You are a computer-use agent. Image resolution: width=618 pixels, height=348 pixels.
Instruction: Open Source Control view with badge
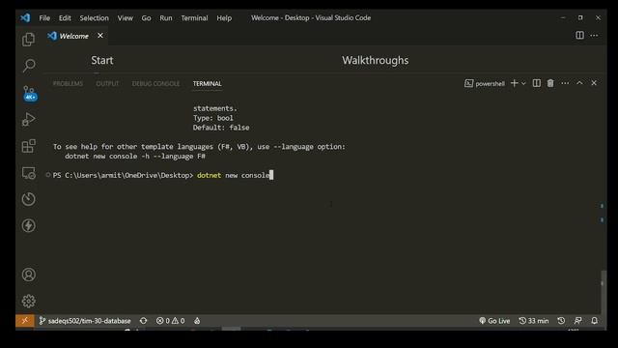29,94
